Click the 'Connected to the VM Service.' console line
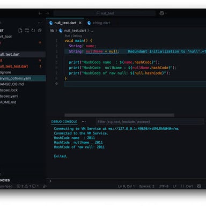The height and width of the screenshot is (206, 206). pos(81,133)
